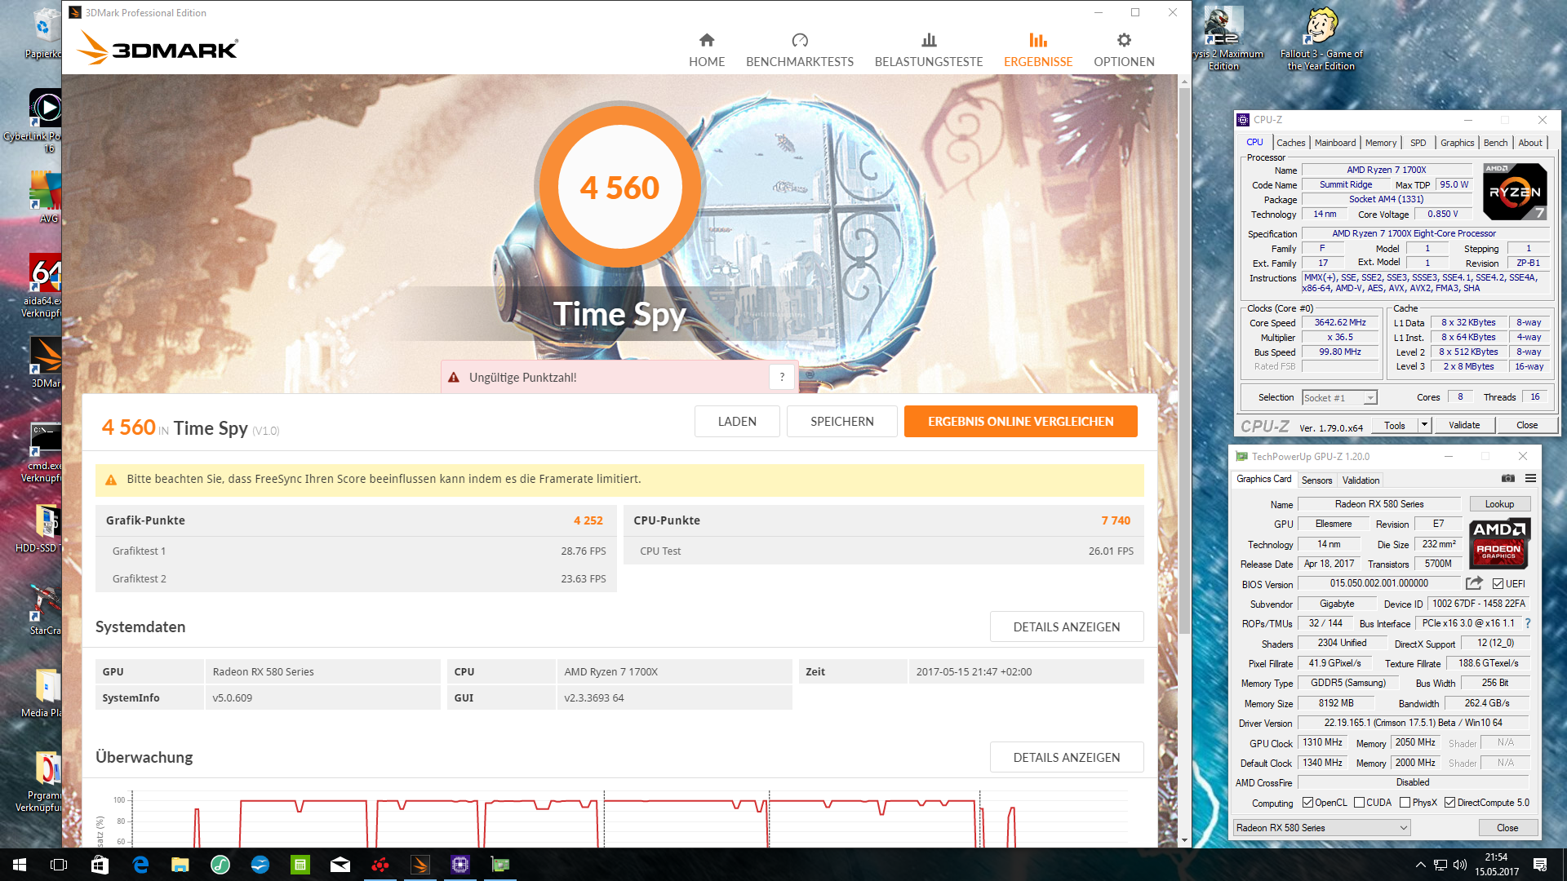Expand the Radeon RX 580 Series GPU selector
Image resolution: width=1567 pixels, height=881 pixels.
tap(1403, 828)
